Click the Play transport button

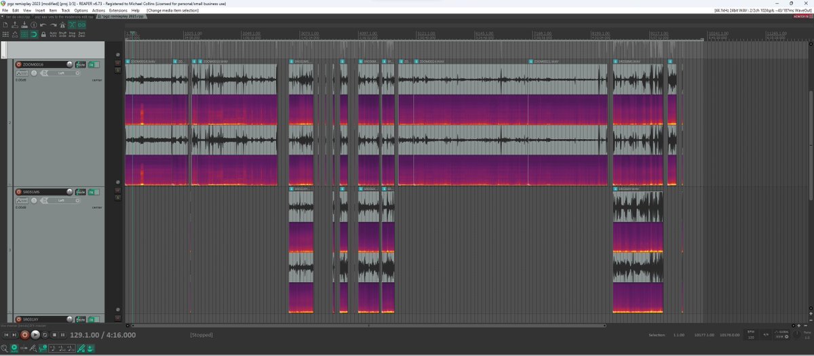pyautogui.click(x=35, y=335)
